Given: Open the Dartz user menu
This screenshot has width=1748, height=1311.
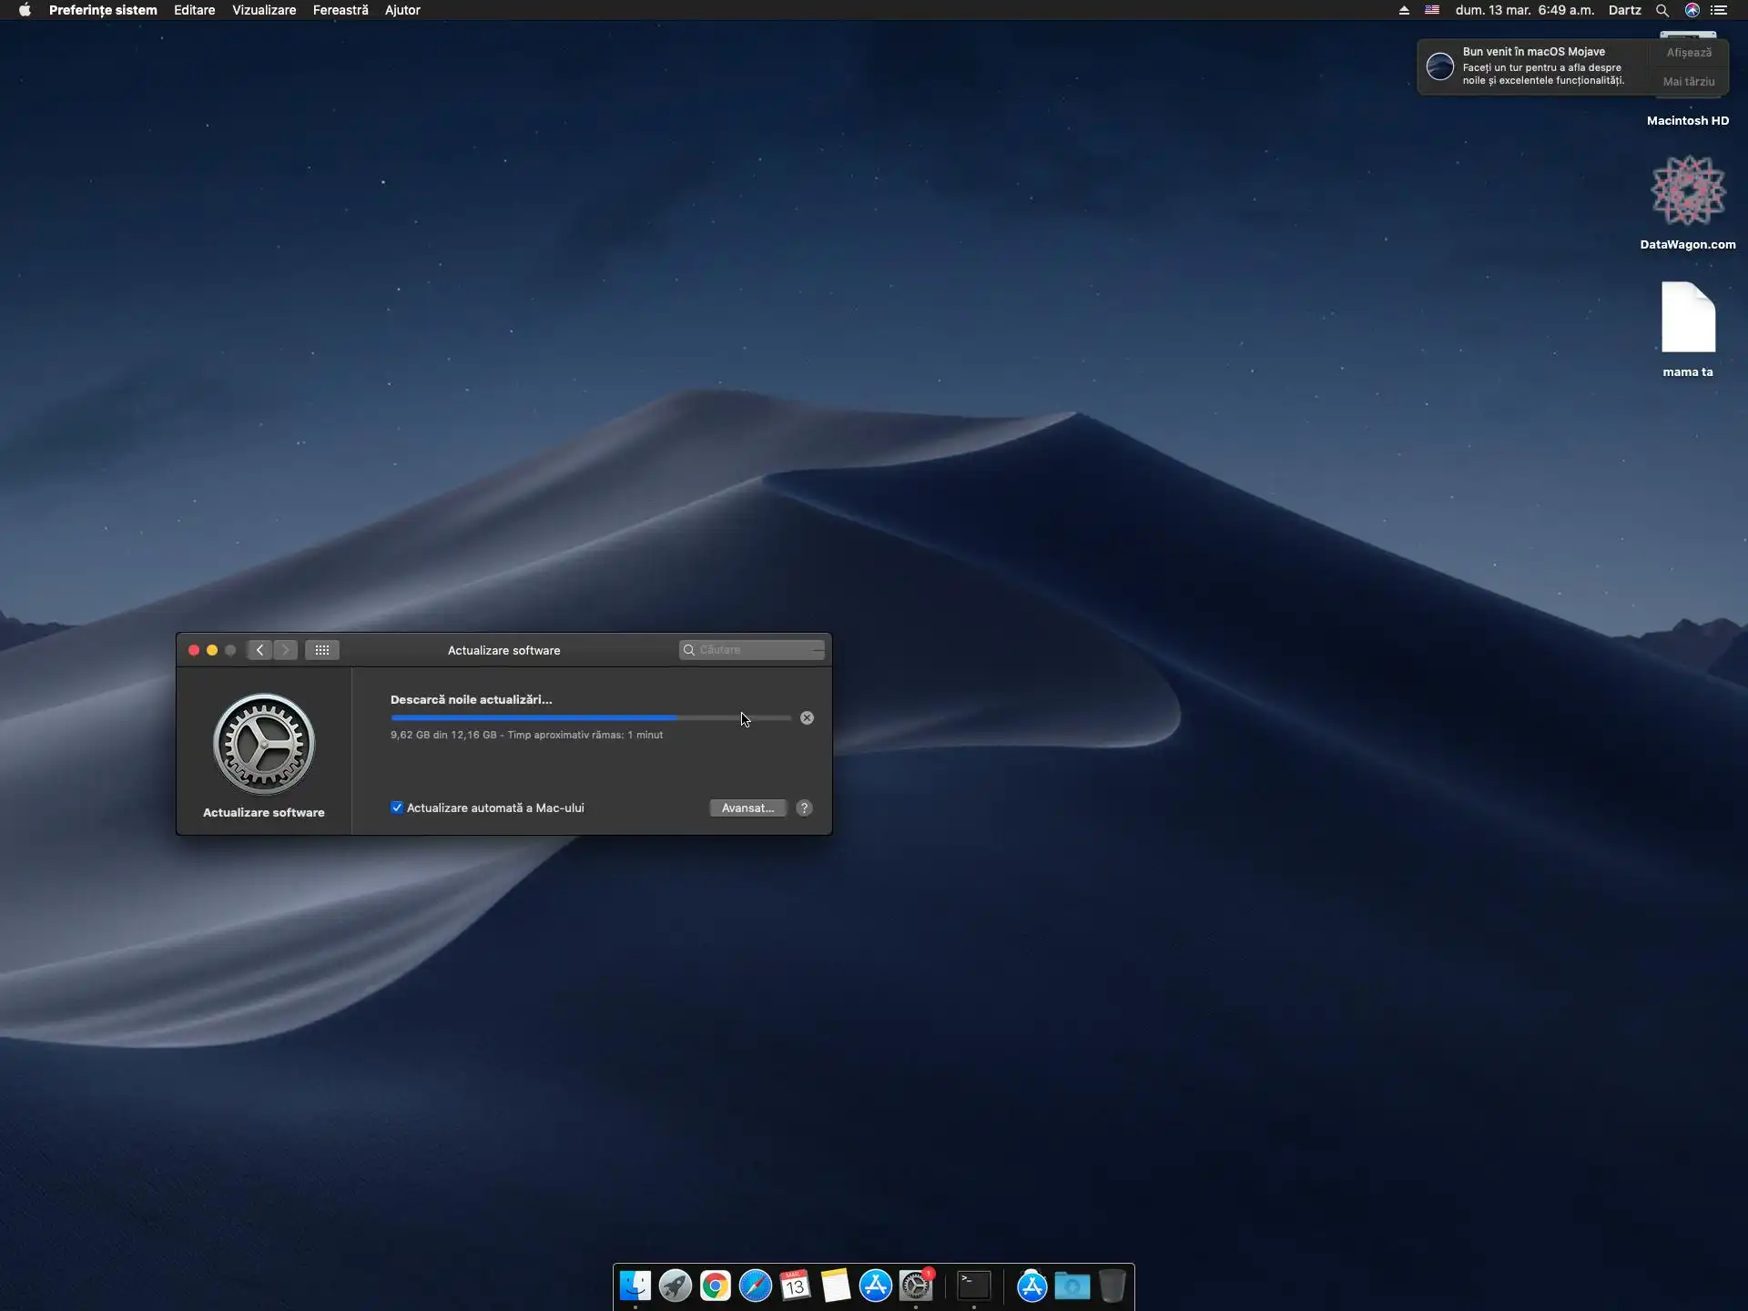Looking at the screenshot, I should pos(1624,10).
